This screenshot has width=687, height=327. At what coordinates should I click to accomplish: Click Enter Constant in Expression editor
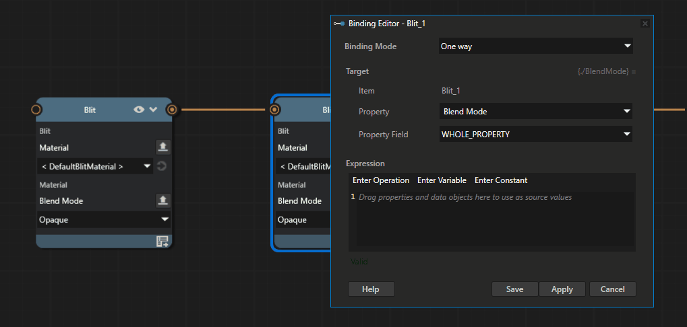click(501, 180)
